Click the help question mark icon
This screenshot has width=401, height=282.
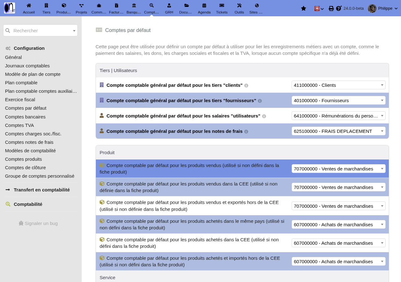pyautogui.click(x=339, y=8)
